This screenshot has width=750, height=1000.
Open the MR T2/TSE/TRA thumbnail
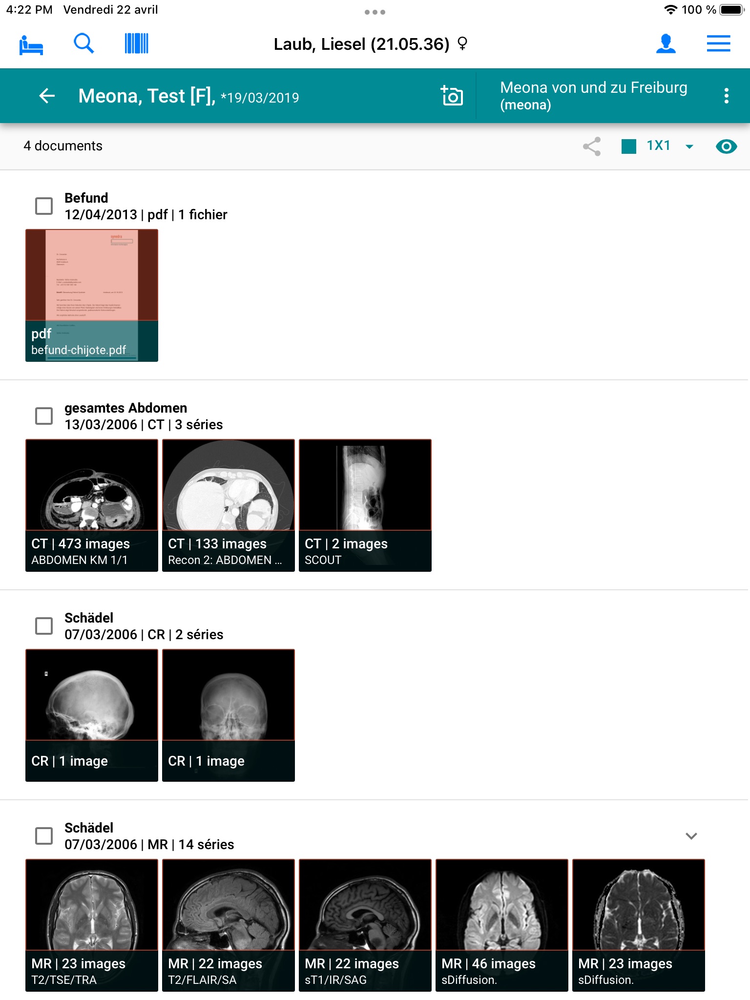pyautogui.click(x=92, y=925)
